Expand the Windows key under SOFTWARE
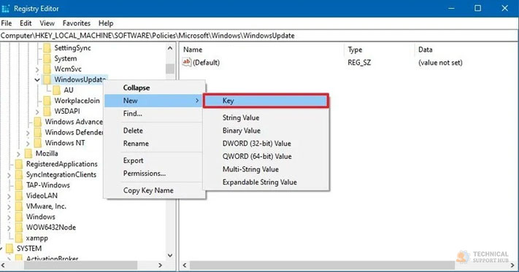Image resolution: width=519 pixels, height=272 pixels. pos(9,217)
